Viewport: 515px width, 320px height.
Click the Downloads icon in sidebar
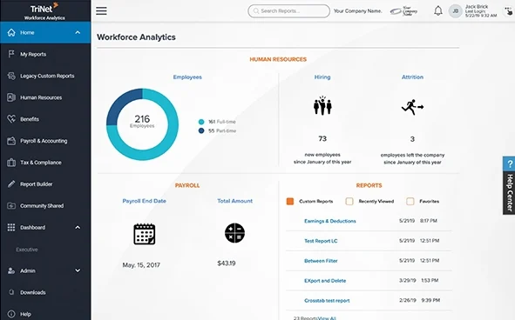[11, 292]
